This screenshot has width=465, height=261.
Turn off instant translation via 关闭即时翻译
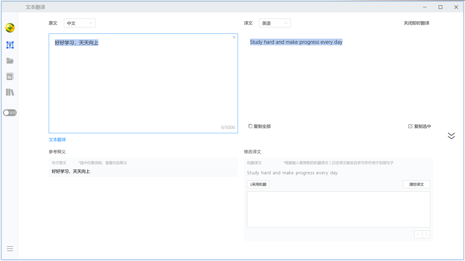(416, 23)
